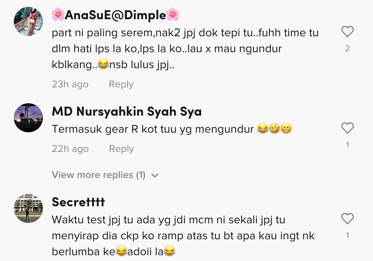The width and height of the screenshot is (373, 261).
Task: Open the AnaSuE@Dimple username link
Action: pos(115,15)
